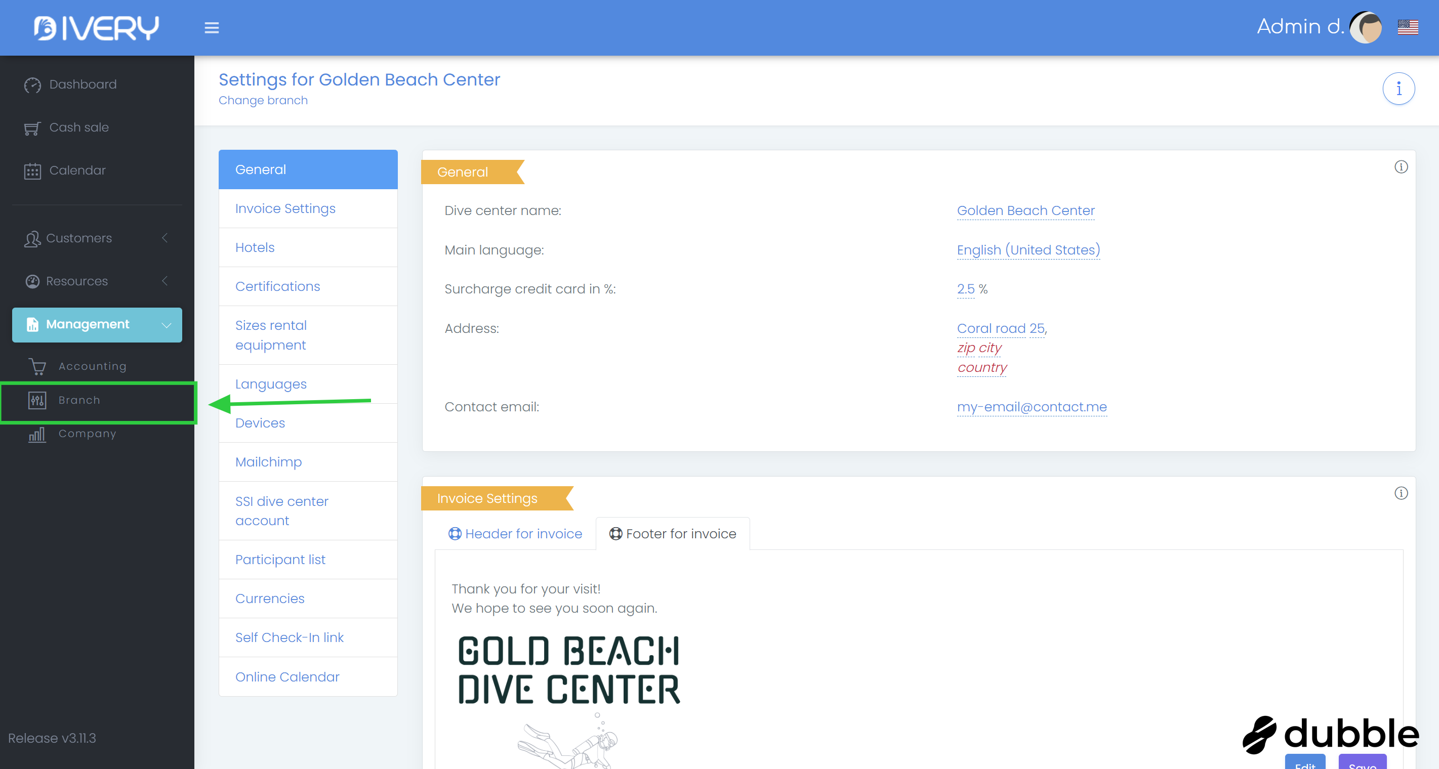Click the Change branch link

(263, 101)
